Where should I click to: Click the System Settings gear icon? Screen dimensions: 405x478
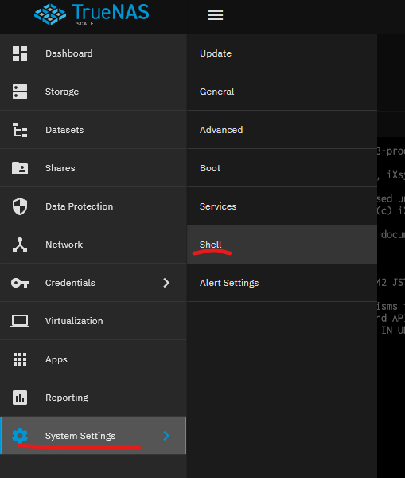(x=20, y=436)
